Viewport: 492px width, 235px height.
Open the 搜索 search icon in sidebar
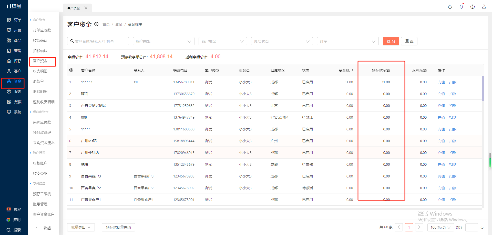(x=9, y=230)
